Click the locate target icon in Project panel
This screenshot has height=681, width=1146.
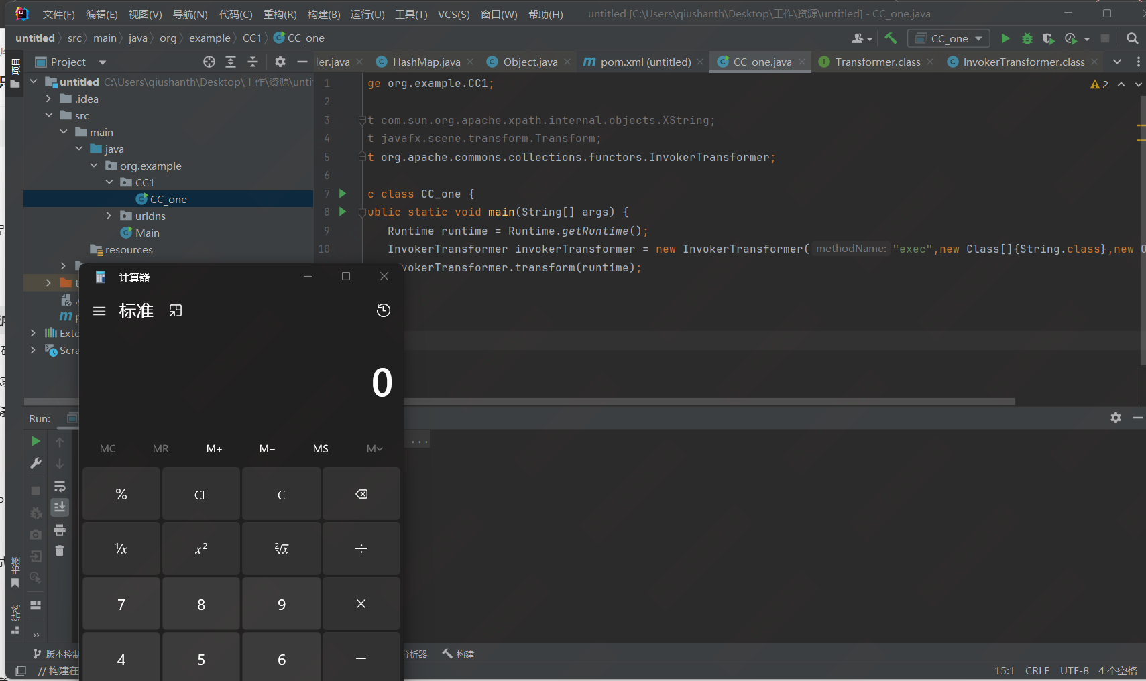point(209,62)
